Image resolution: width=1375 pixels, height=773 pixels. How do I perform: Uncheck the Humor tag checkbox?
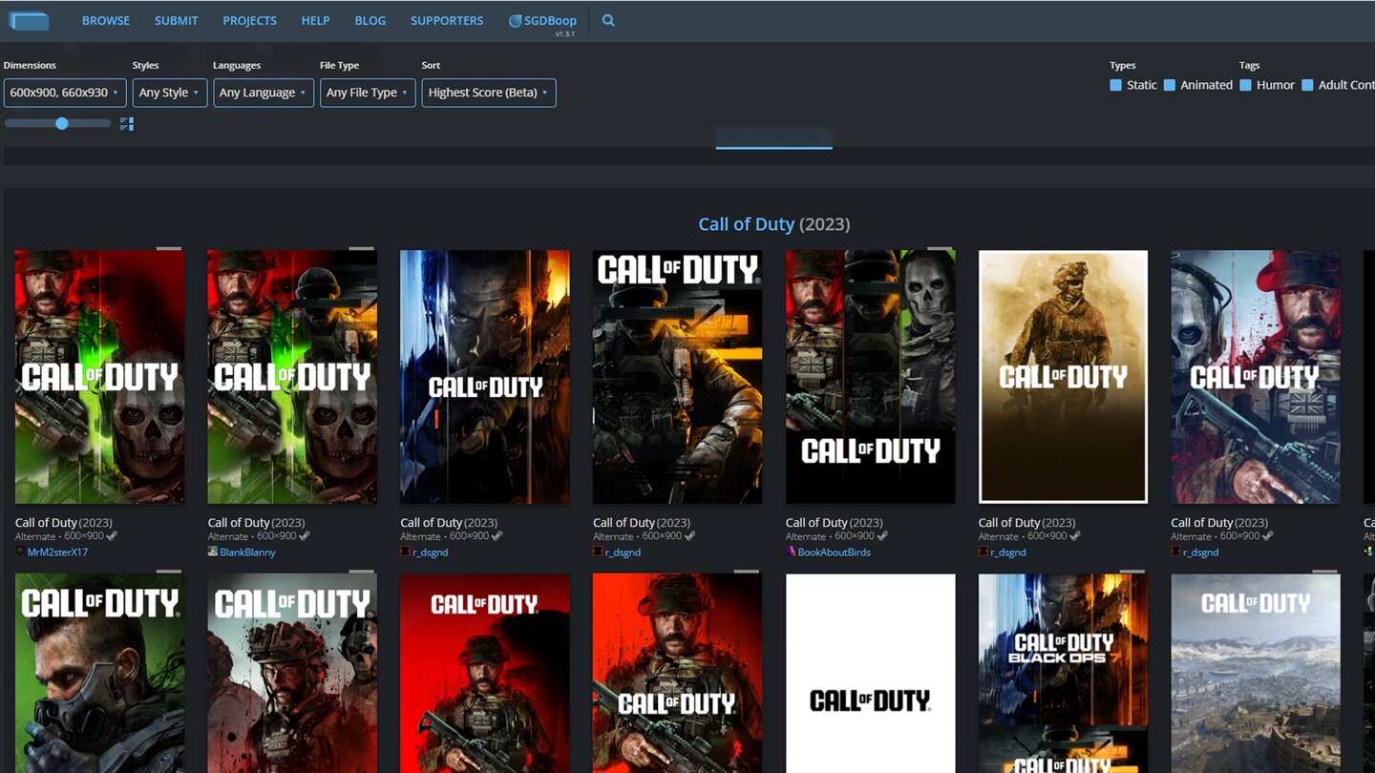1245,85
